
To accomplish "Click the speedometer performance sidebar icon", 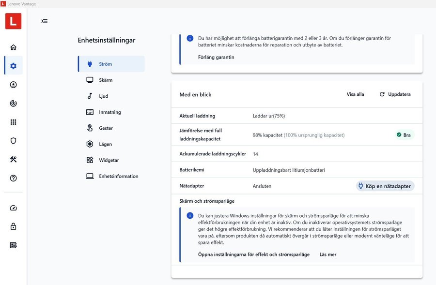I will point(13,208).
